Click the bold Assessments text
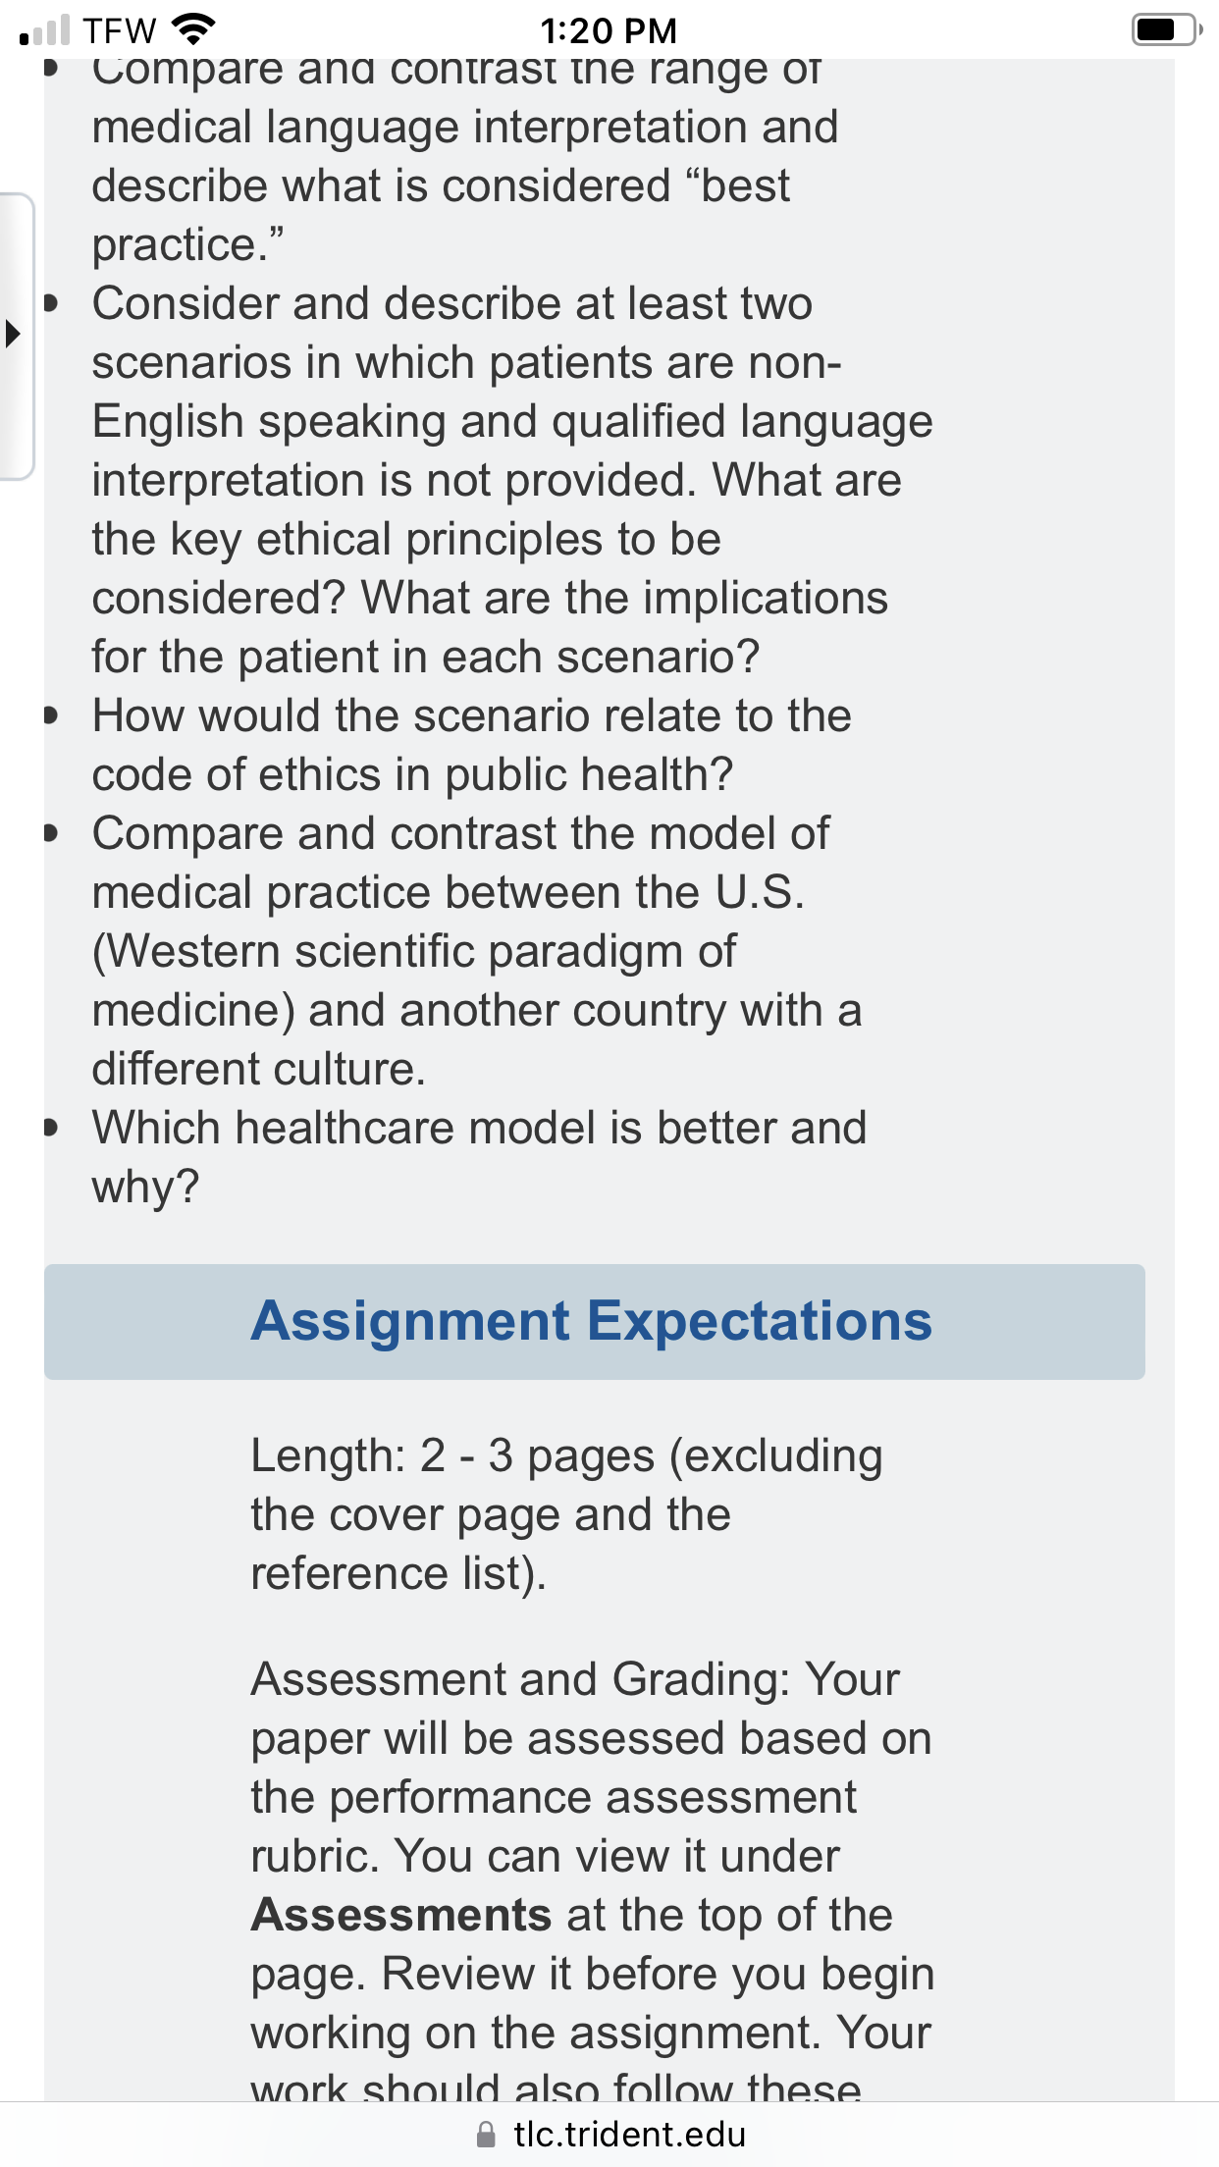 [401, 1915]
